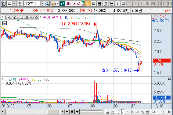Close the volume panel with X icon
This screenshot has height=115, width=173.
click(x=169, y=79)
